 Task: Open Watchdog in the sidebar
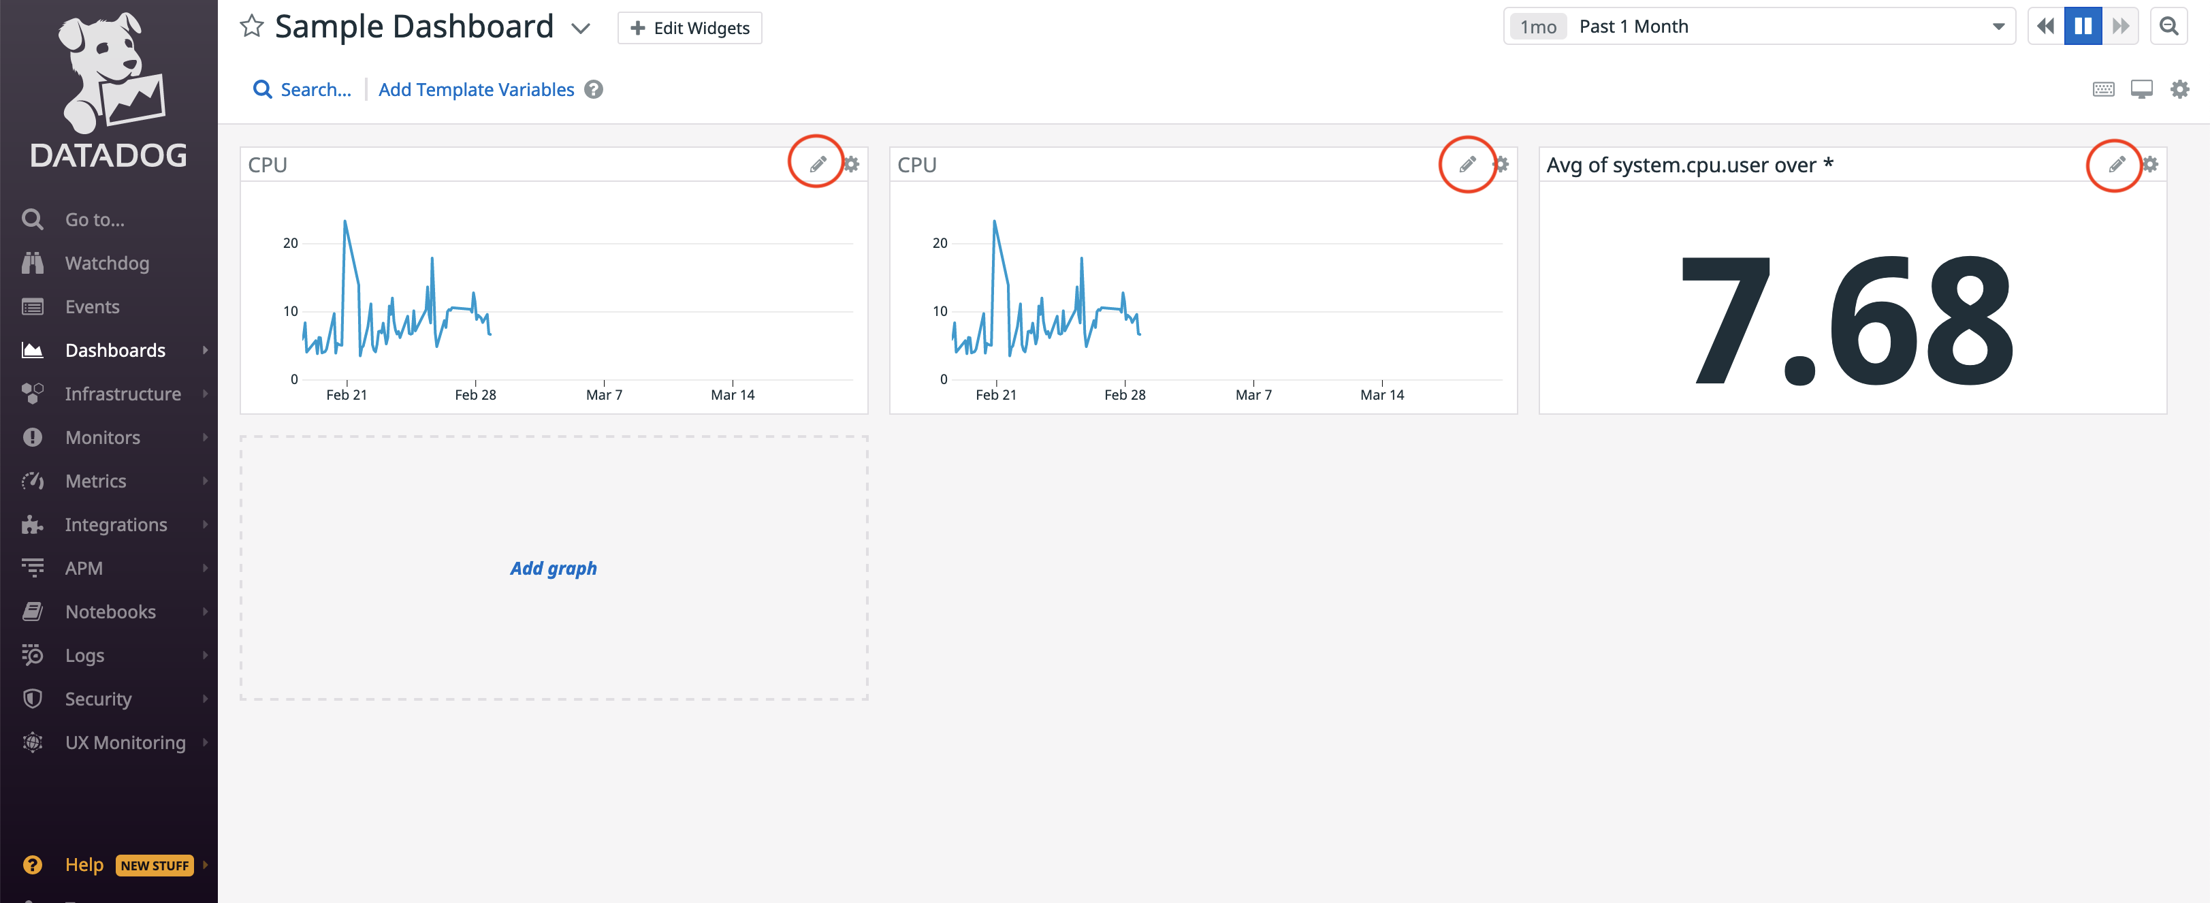(x=106, y=264)
